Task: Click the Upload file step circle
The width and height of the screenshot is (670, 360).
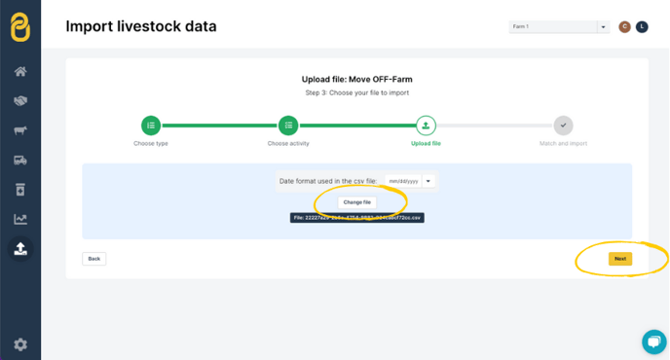Action: [x=426, y=126]
